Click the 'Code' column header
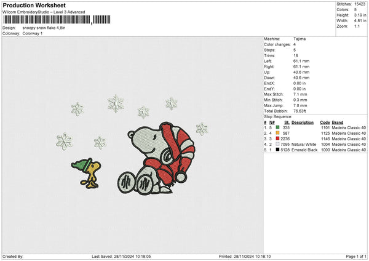Image resolution: width=369 pixels, height=261 pixels. tap(325, 122)
